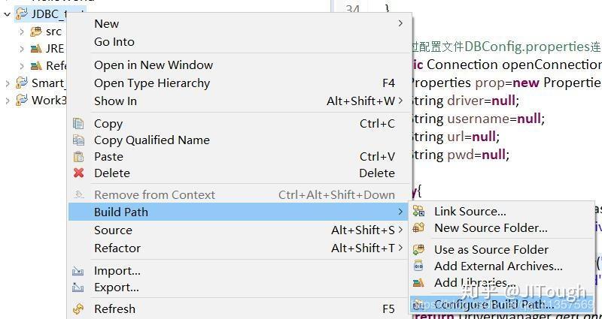Image resolution: width=602 pixels, height=319 pixels.
Task: Expand the Smart project tree node
Action: point(7,83)
